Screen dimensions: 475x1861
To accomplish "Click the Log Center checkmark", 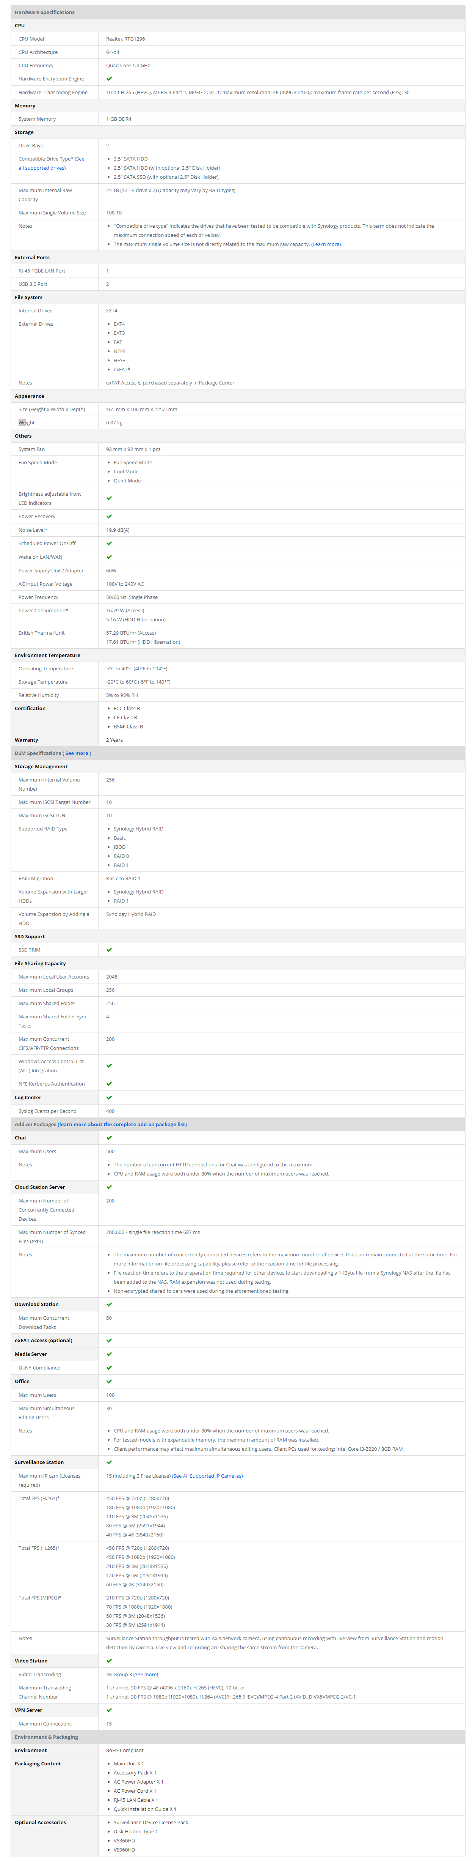I will 109,1097.
